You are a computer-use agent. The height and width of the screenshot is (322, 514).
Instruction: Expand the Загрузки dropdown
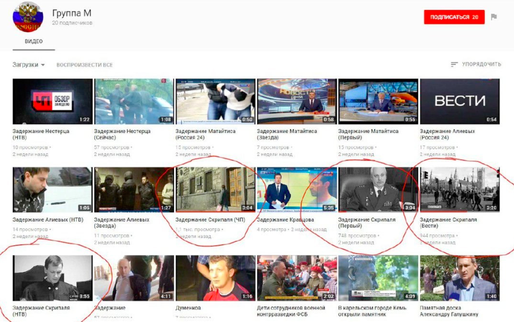[28, 65]
